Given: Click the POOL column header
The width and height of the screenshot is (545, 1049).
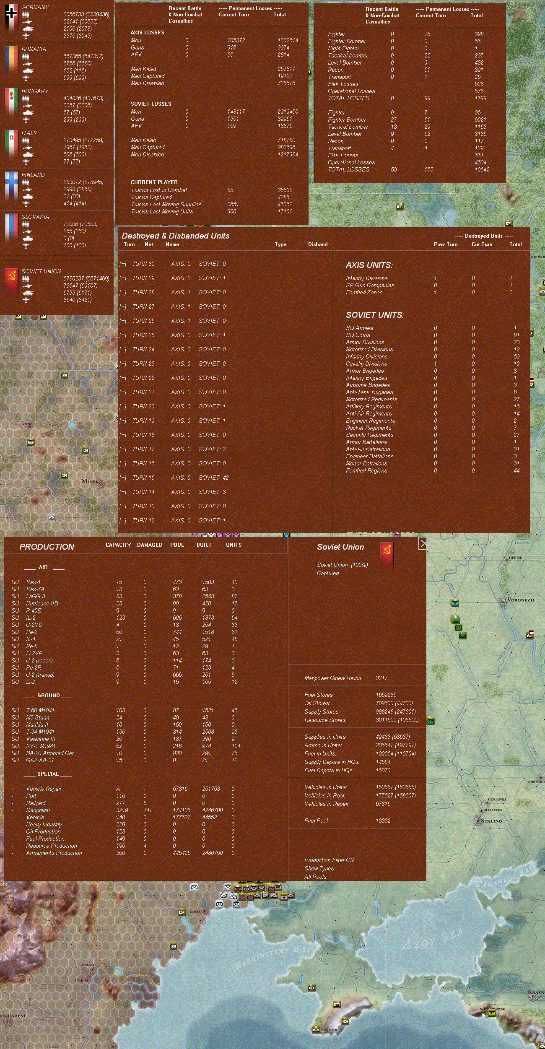Looking at the screenshot, I should [x=177, y=545].
